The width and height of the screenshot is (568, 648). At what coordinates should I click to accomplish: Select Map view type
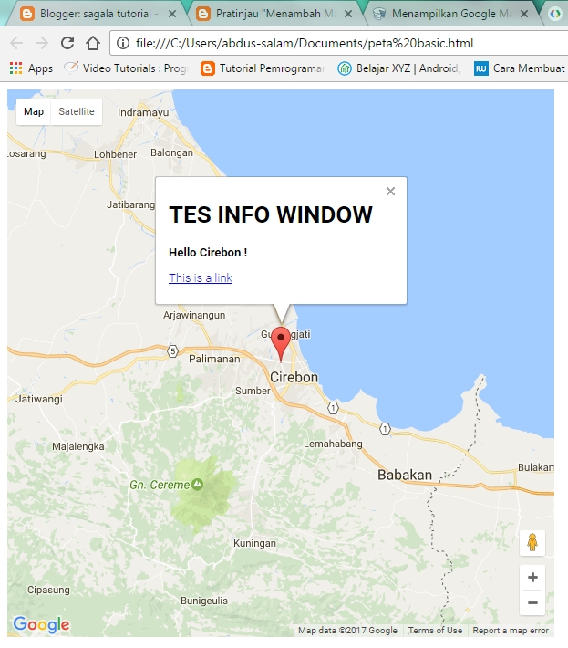[x=34, y=111]
